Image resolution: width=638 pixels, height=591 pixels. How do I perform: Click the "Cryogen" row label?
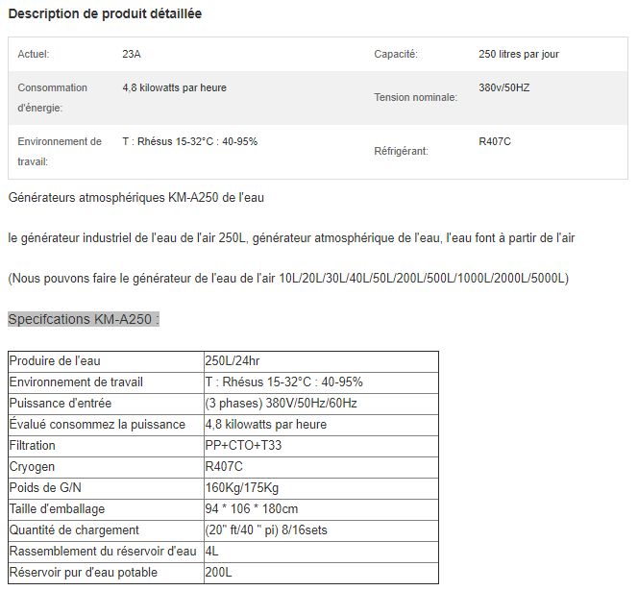coord(31,467)
